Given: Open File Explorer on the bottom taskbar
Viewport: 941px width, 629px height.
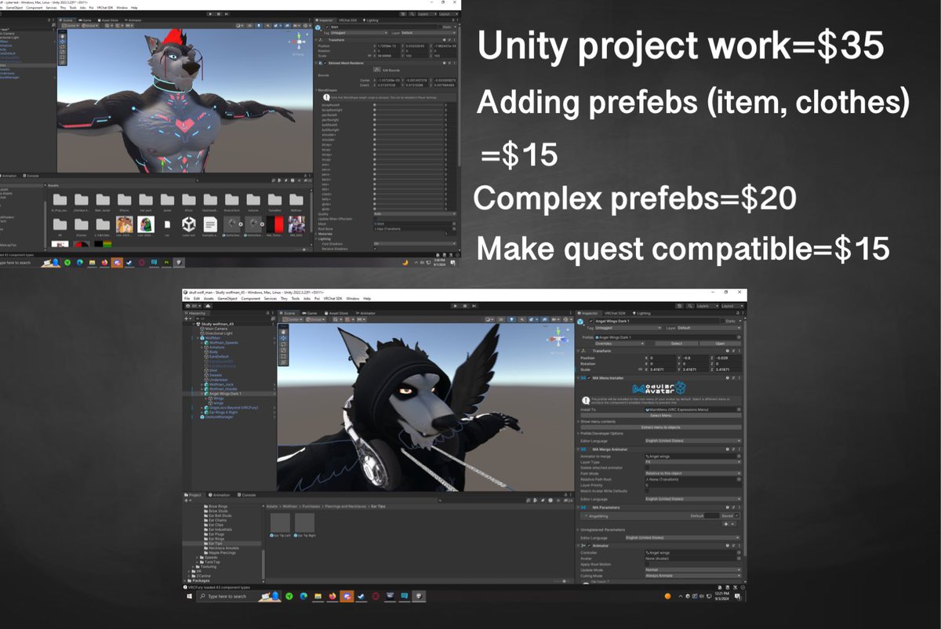Looking at the screenshot, I should tap(318, 596).
